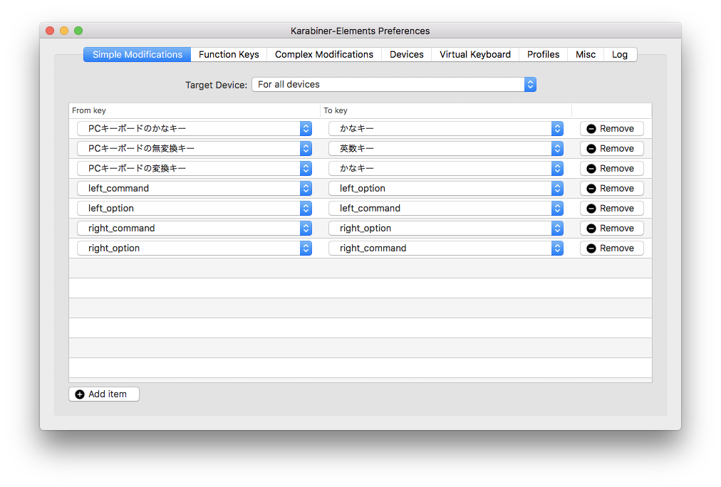Select the Devices tab
The image size is (721, 487).
click(407, 54)
